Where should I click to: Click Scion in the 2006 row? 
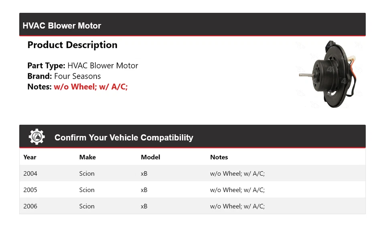[87, 206]
